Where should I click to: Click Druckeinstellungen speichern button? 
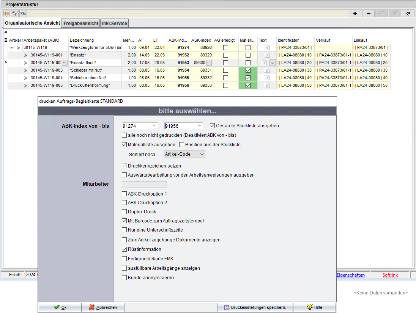(x=254, y=307)
